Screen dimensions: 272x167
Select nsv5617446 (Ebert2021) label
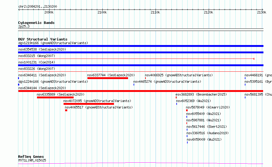pyautogui.click(x=207, y=127)
